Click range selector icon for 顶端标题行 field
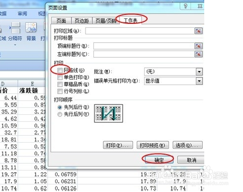 (x=198, y=46)
